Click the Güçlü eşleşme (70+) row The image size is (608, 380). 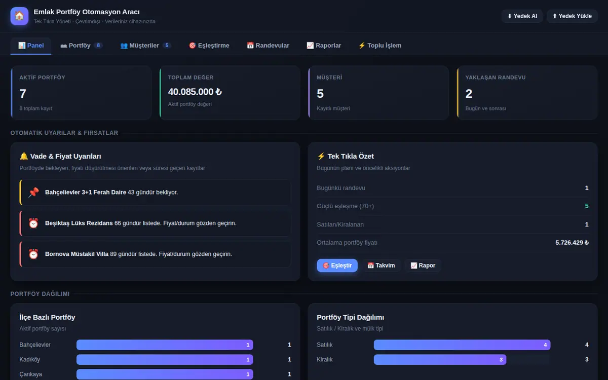coord(452,206)
